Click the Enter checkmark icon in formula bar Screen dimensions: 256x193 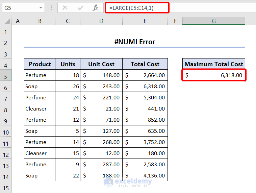click(80, 8)
